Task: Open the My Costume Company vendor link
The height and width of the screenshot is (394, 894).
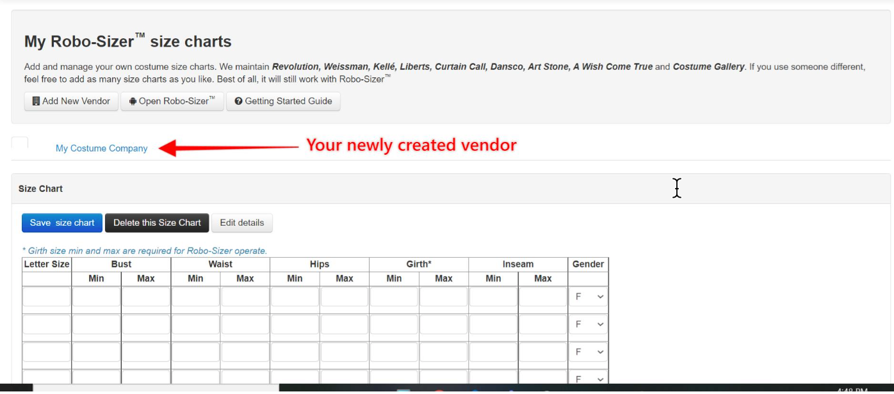Action: (x=101, y=148)
